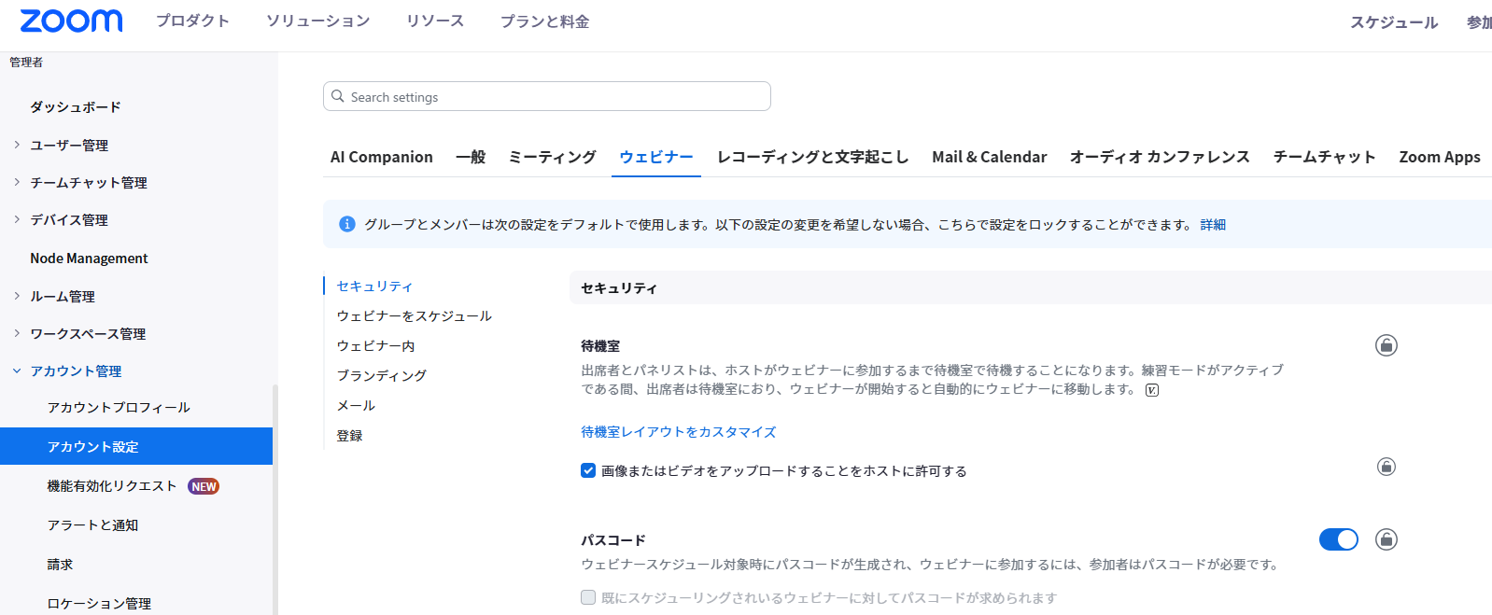
Task: Click the 管理者 sidebar heading
Action: point(26,62)
